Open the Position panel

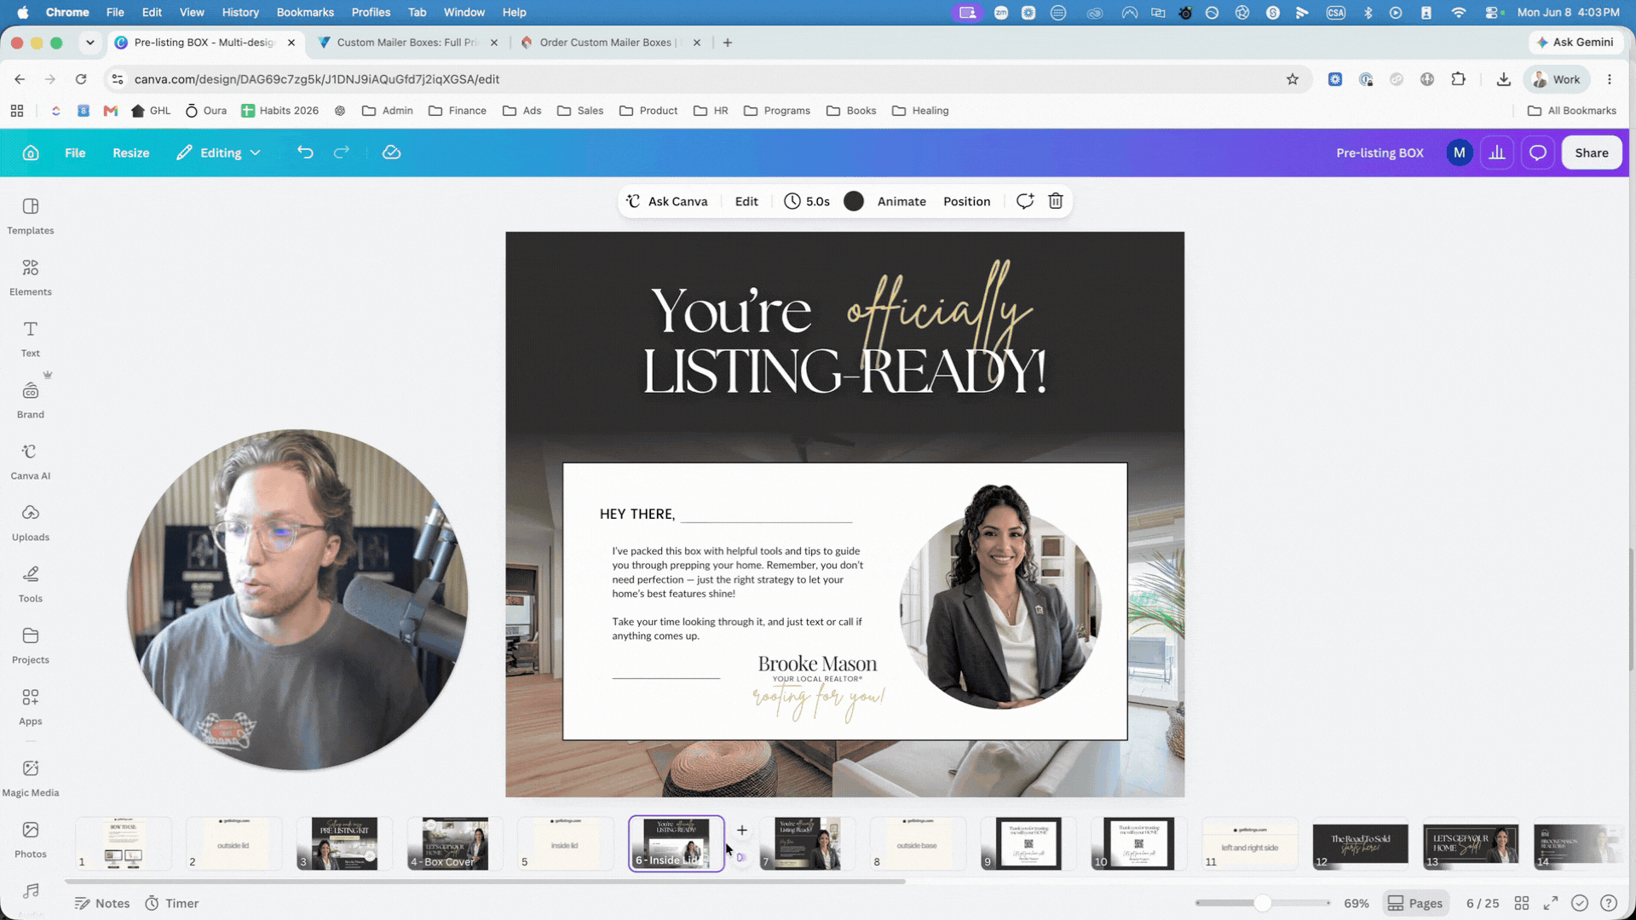(x=966, y=201)
